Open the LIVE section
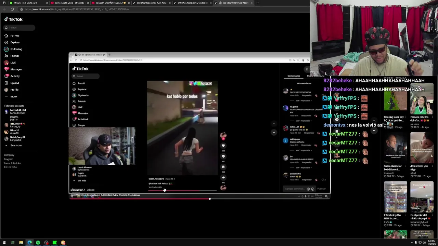The height and width of the screenshot is (246, 438). 10,63
